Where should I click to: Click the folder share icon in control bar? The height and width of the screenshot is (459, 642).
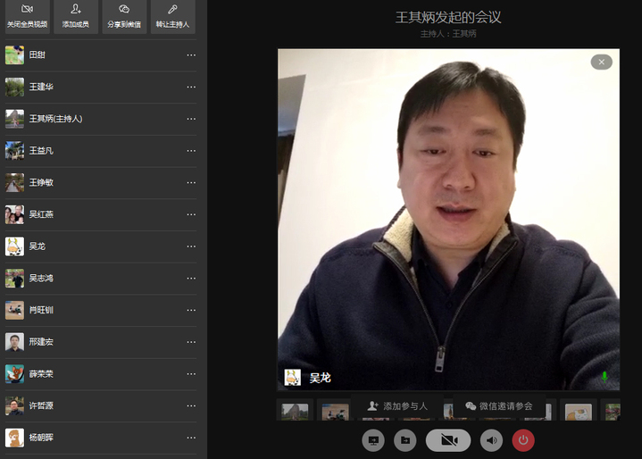[x=404, y=439]
